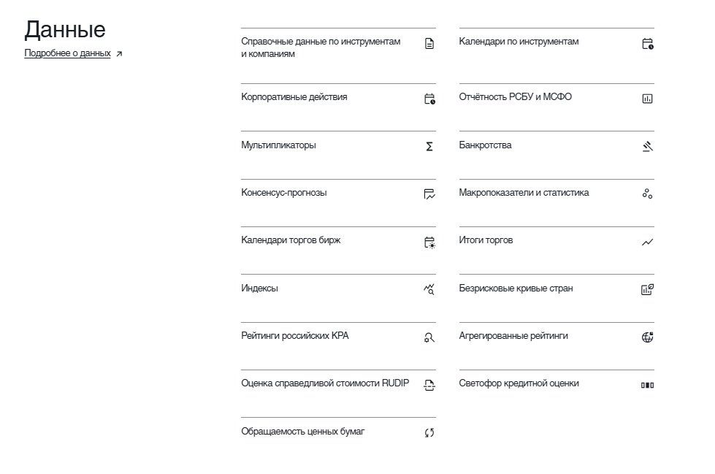Click the gavel icon next to Банкротства

tap(648, 147)
